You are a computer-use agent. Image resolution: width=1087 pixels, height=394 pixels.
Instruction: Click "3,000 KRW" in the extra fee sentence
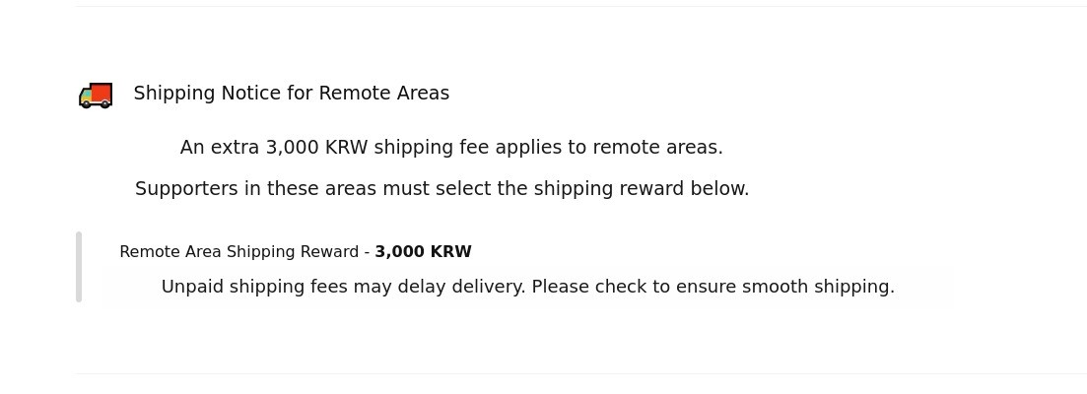[x=316, y=148]
